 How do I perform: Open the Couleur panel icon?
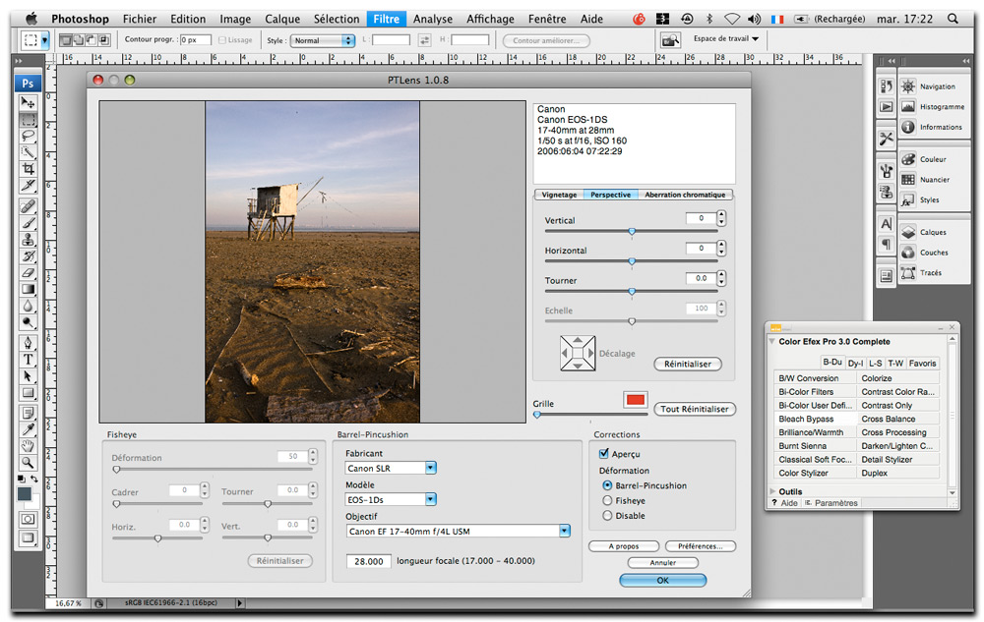click(x=908, y=159)
